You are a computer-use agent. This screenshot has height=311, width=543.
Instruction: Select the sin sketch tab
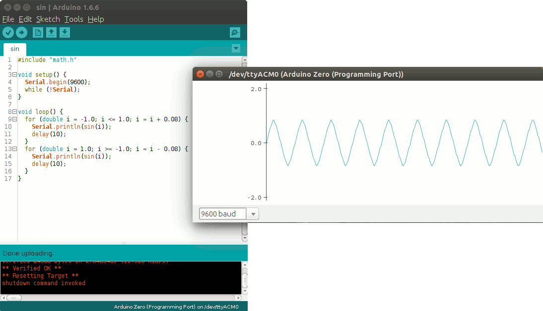tap(15, 49)
